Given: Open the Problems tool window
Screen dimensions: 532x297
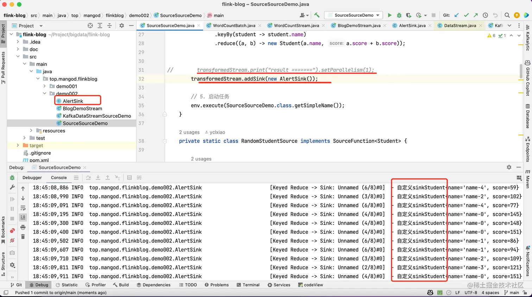Looking at the screenshot, I should click(x=216, y=285).
